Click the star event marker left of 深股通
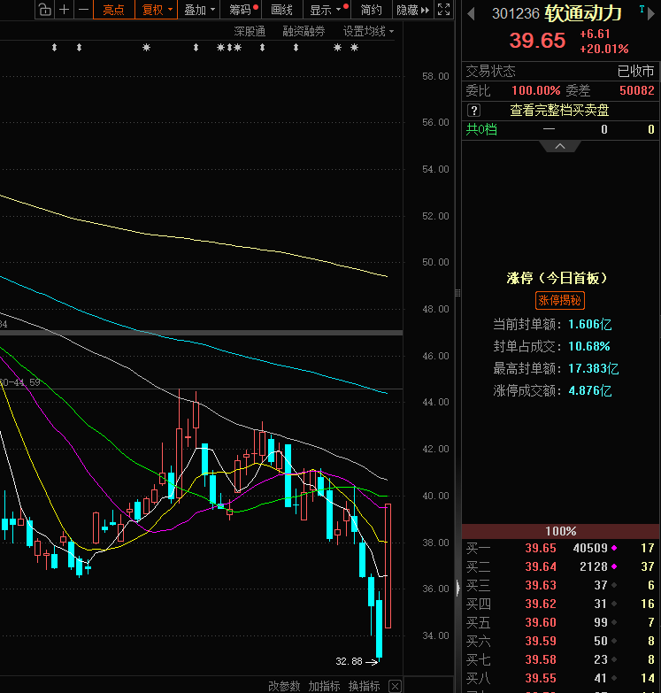Screen dimensions: 661x693 point(146,47)
